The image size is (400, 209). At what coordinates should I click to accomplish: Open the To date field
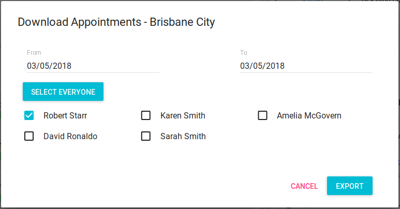tap(306, 66)
